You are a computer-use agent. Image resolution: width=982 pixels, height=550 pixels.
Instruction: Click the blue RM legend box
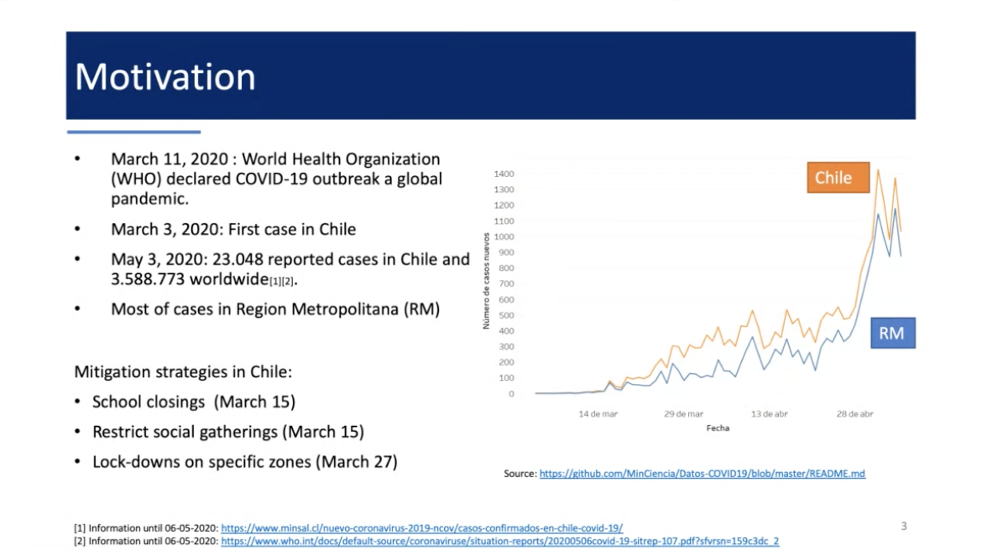pos(891,333)
